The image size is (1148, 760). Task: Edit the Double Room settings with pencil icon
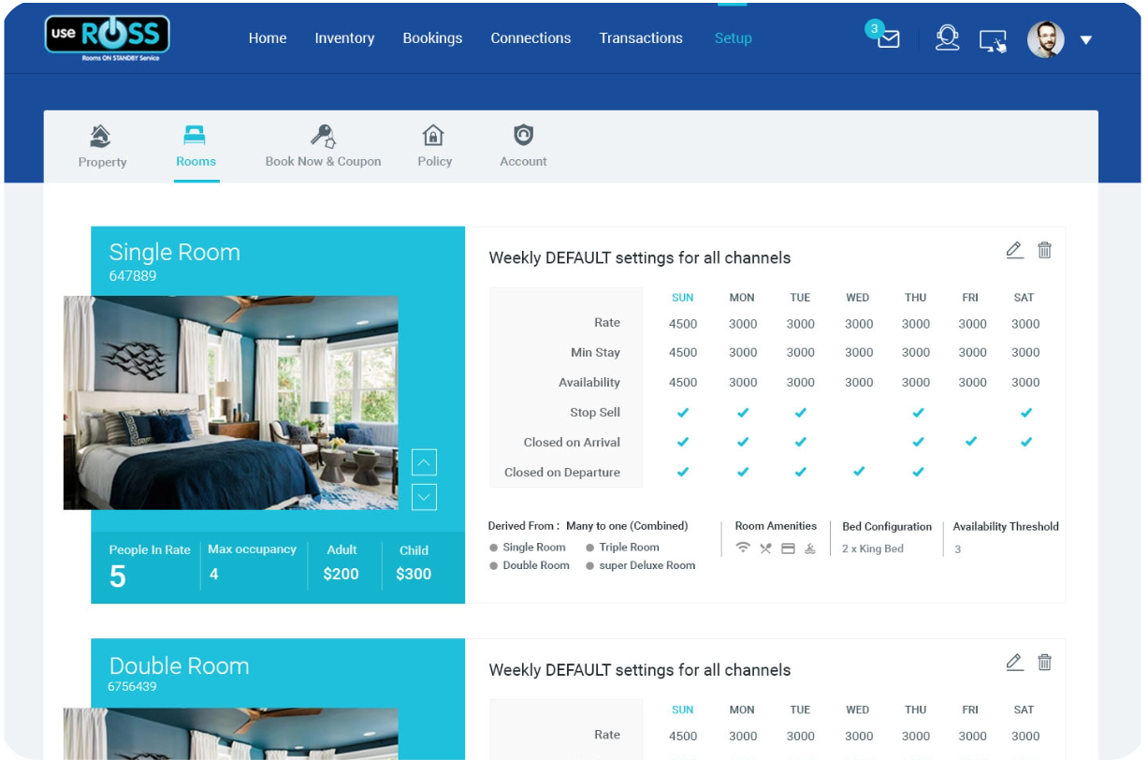[1014, 663]
